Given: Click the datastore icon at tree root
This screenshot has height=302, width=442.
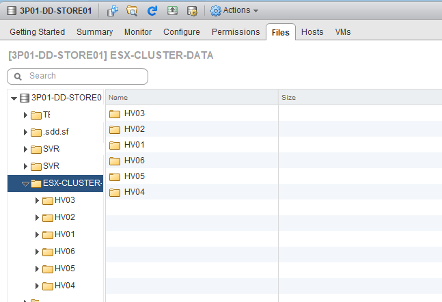Looking at the screenshot, I should [x=25, y=98].
